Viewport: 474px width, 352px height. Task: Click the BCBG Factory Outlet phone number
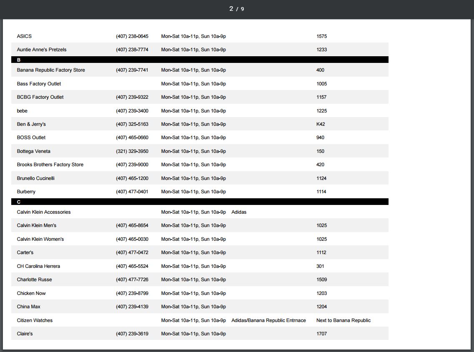[132, 97]
